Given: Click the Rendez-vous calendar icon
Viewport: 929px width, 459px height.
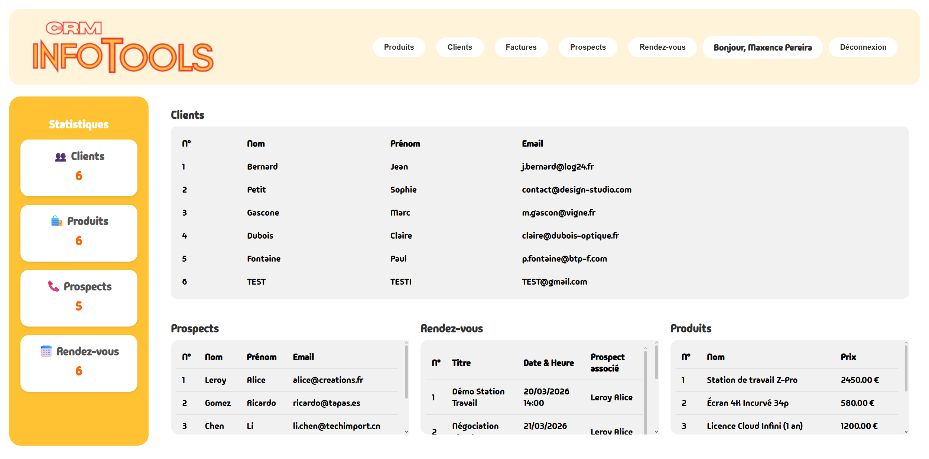Looking at the screenshot, I should click(46, 351).
